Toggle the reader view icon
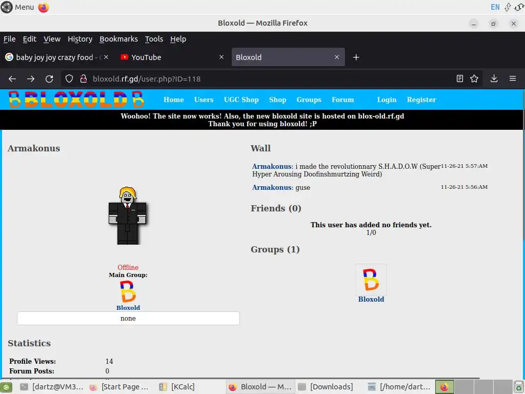The width and height of the screenshot is (525, 394). pyautogui.click(x=460, y=78)
